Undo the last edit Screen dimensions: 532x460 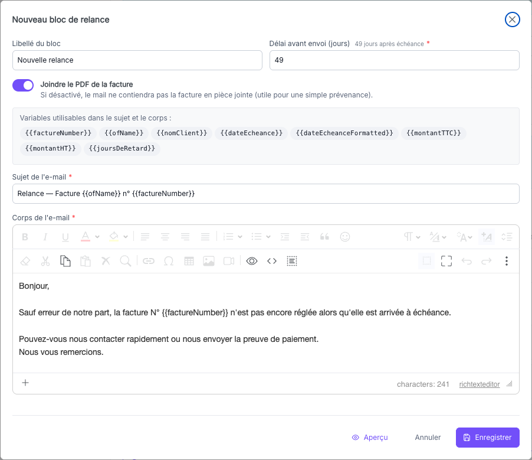[467, 261]
